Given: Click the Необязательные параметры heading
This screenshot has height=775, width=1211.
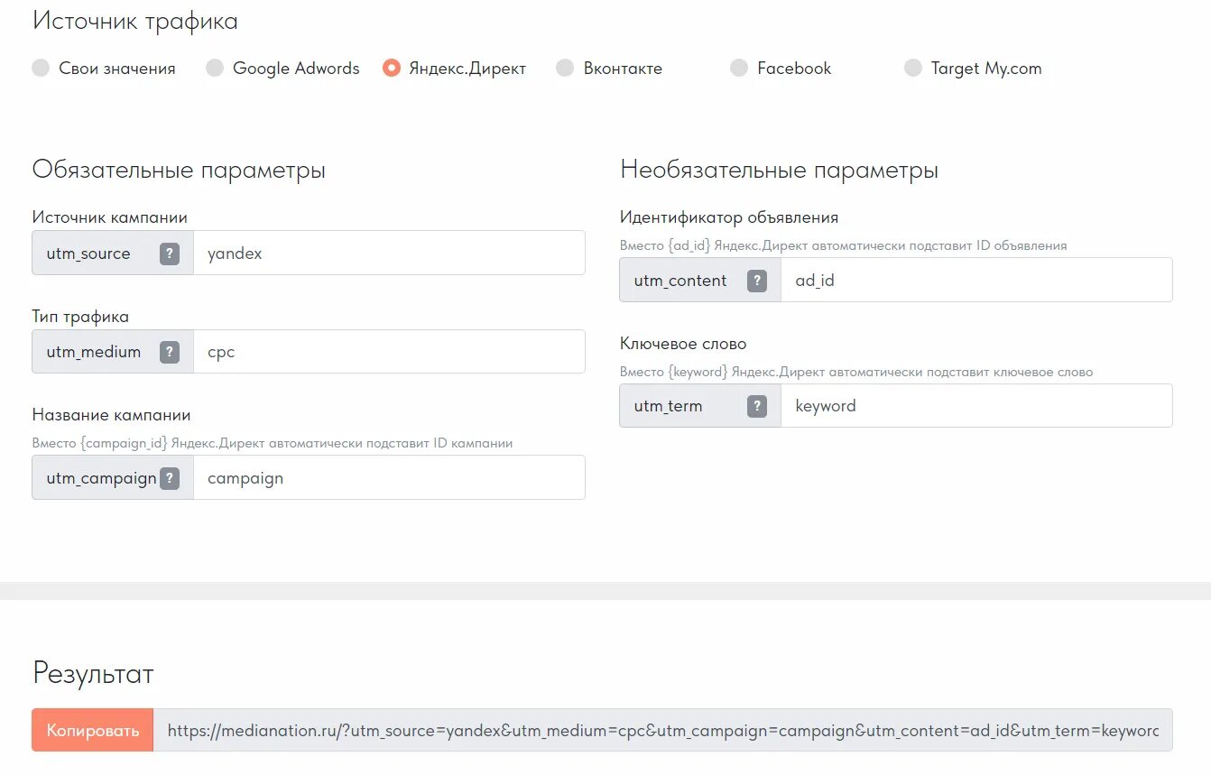Looking at the screenshot, I should coord(780,170).
